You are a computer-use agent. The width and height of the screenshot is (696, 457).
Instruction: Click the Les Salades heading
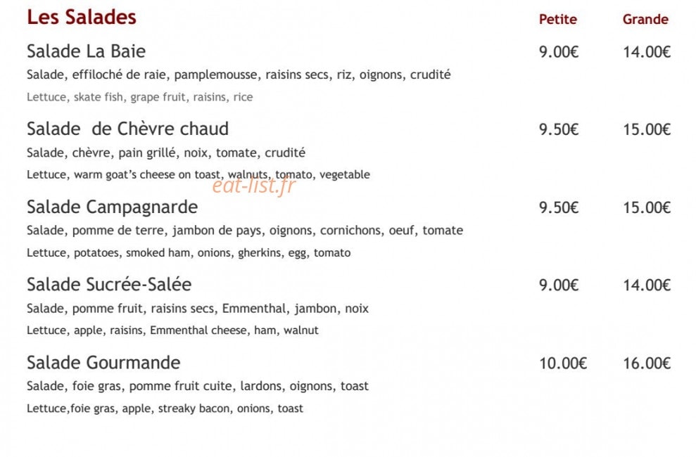(81, 18)
